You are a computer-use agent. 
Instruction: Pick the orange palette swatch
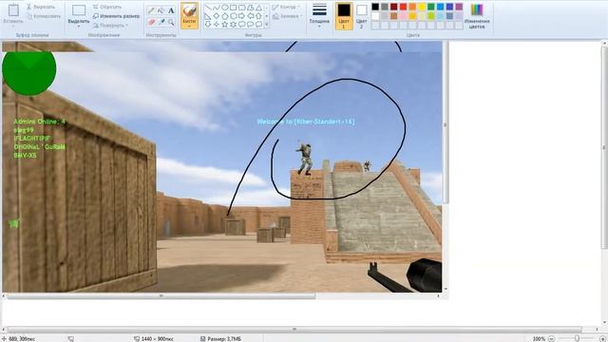point(412,7)
